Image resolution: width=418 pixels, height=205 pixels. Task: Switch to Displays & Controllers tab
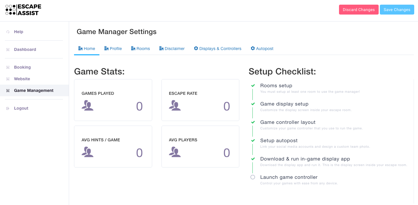tap(217, 49)
